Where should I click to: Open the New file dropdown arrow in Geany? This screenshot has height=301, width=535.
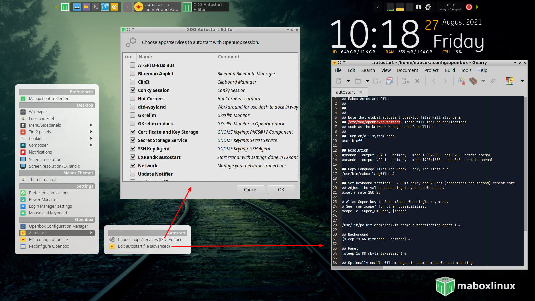pyautogui.click(x=348, y=81)
